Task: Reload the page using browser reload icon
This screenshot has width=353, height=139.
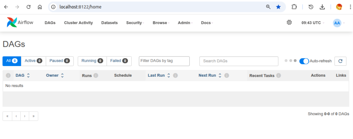Action: coord(29,7)
